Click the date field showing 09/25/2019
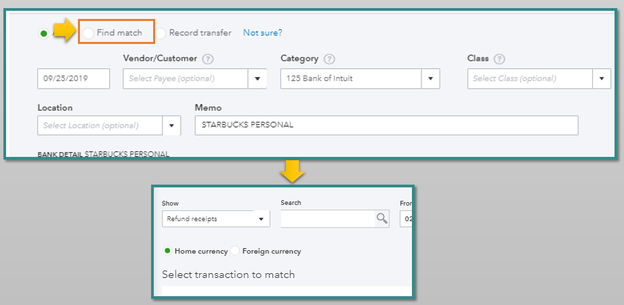The height and width of the screenshot is (305, 624). pyautogui.click(x=73, y=78)
